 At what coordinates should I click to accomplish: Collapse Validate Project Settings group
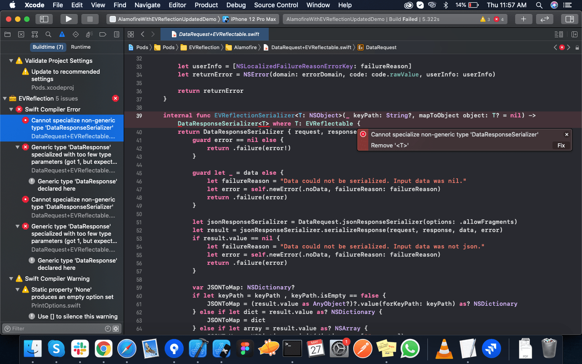(11, 61)
